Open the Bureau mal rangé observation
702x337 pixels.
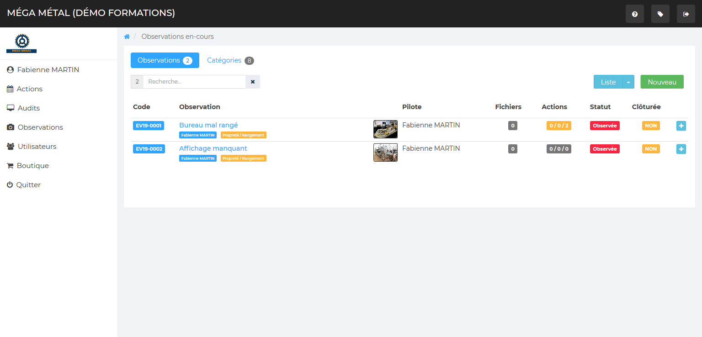click(208, 125)
